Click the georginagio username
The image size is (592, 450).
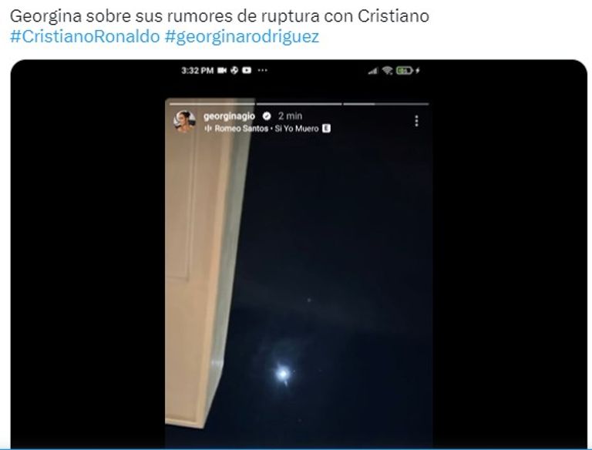229,116
